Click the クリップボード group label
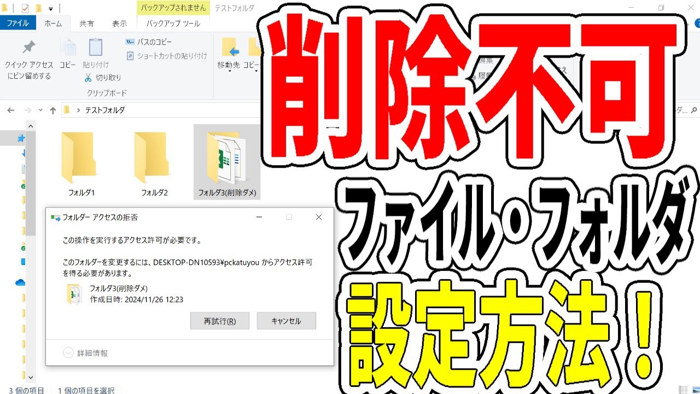Image resolution: width=700 pixels, height=394 pixels. pos(107,92)
